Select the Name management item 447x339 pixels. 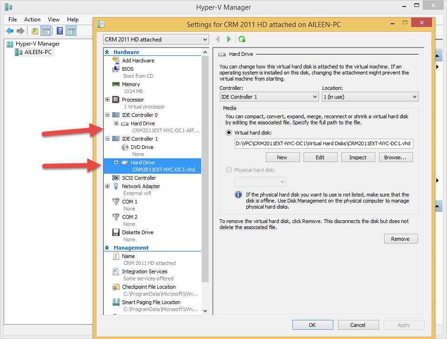(x=129, y=256)
